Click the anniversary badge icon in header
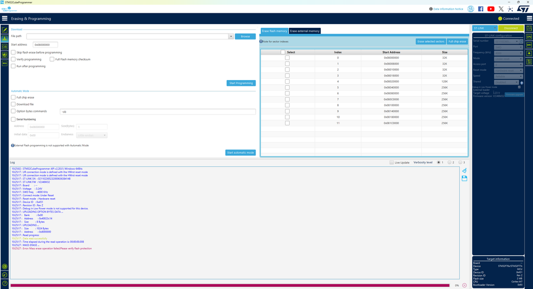The height and width of the screenshot is (289, 533). (471, 9)
